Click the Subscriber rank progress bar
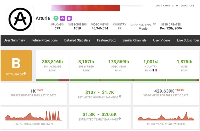Viewport: 200px width, 131px height. (85, 80)
